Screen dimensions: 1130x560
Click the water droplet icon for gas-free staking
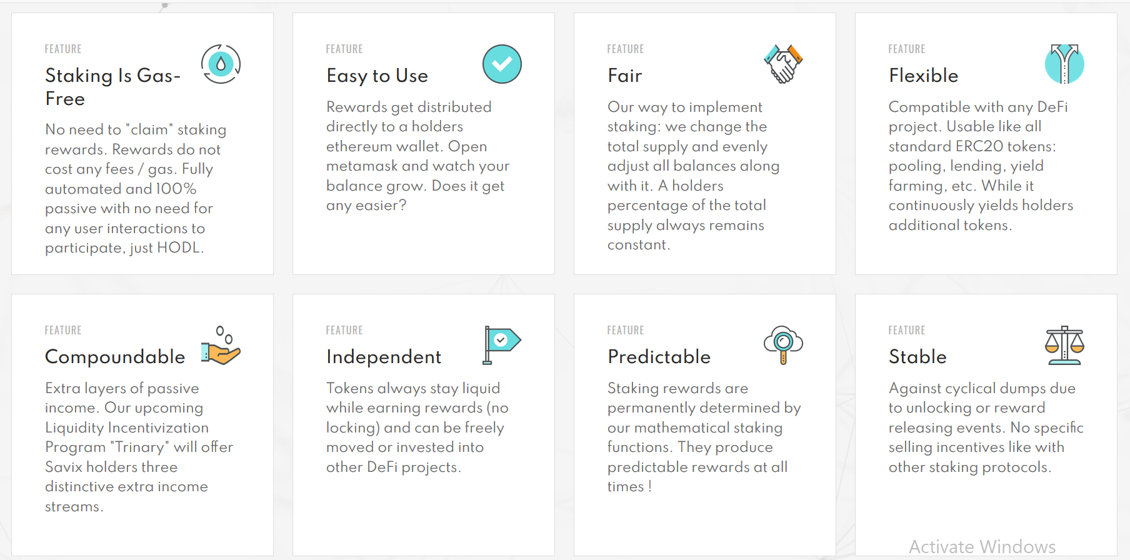221,64
